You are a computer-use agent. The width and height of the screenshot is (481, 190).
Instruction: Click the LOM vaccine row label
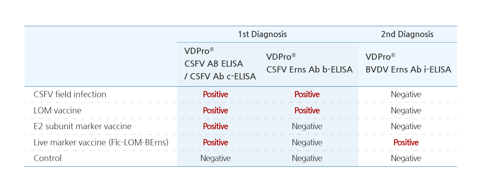57,111
